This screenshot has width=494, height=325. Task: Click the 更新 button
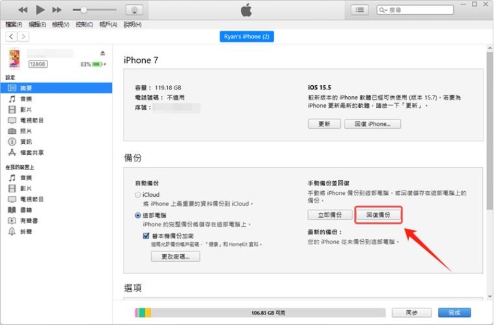(324, 123)
